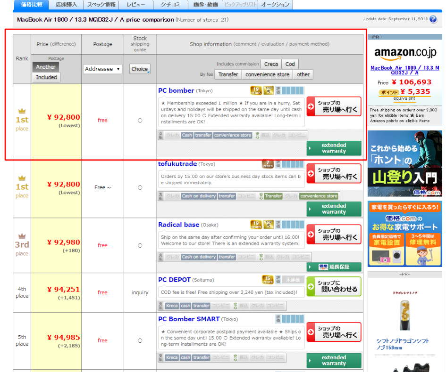Click Amazon price ¥106,693

coord(411,82)
